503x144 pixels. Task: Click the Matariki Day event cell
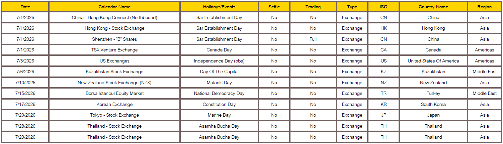(x=219, y=83)
